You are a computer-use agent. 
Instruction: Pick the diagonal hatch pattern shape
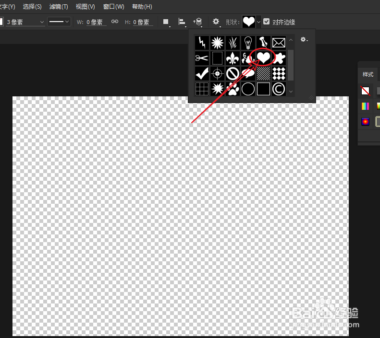[x=263, y=73]
